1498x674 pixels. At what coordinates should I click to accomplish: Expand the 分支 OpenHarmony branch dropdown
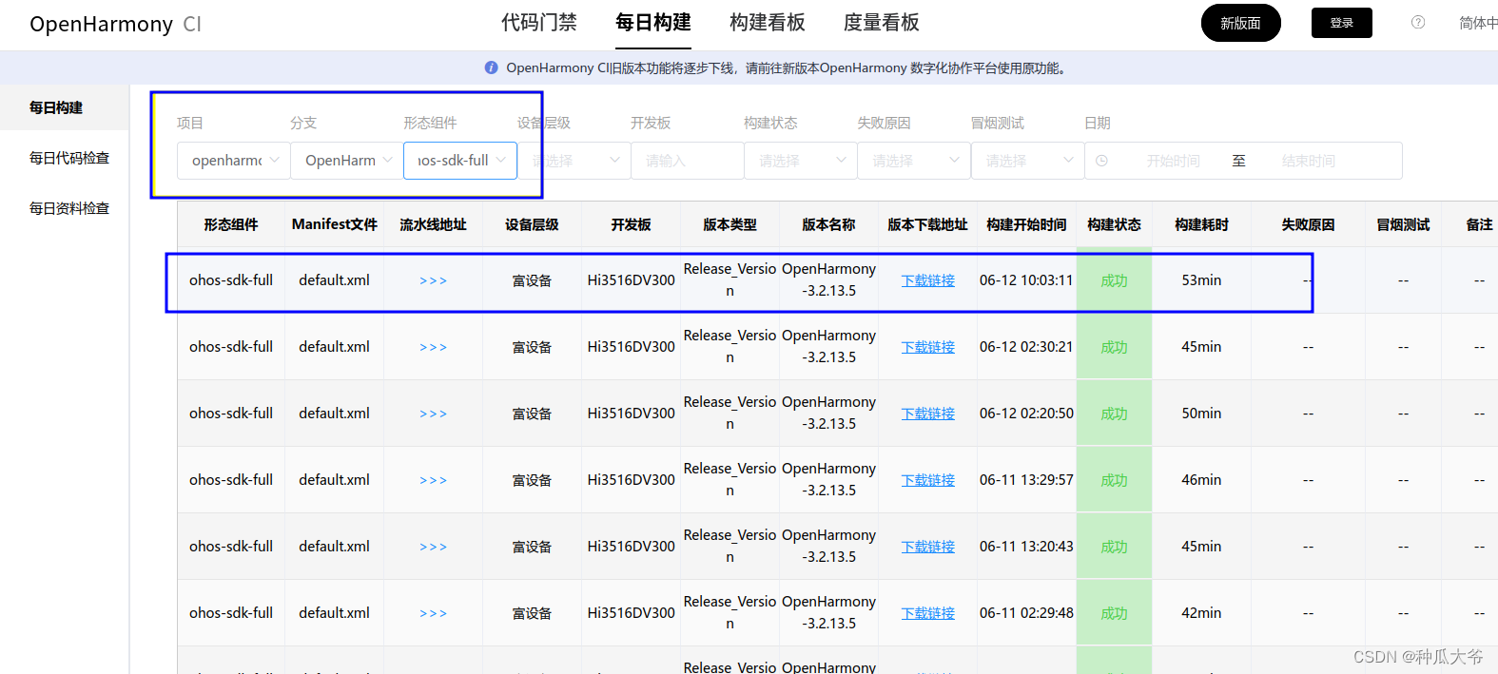pos(346,161)
